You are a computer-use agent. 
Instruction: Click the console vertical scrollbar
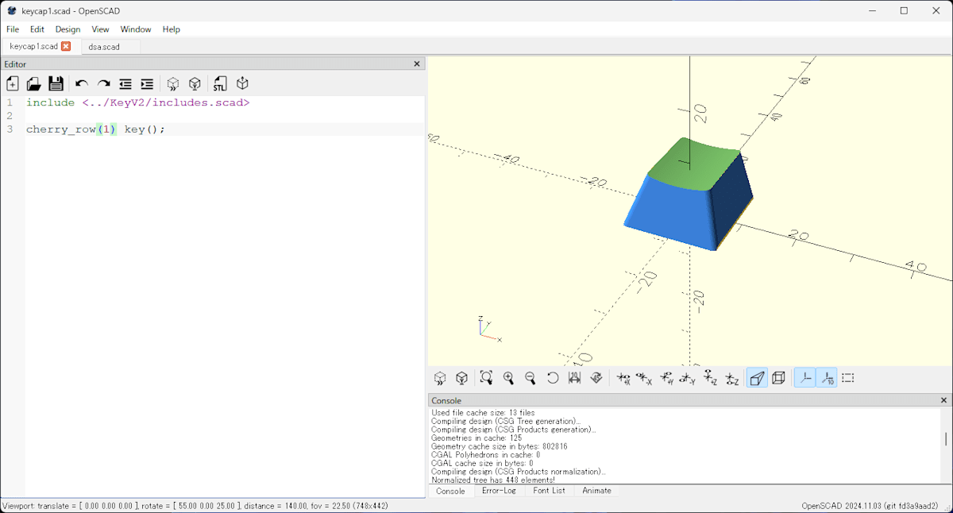pos(945,439)
